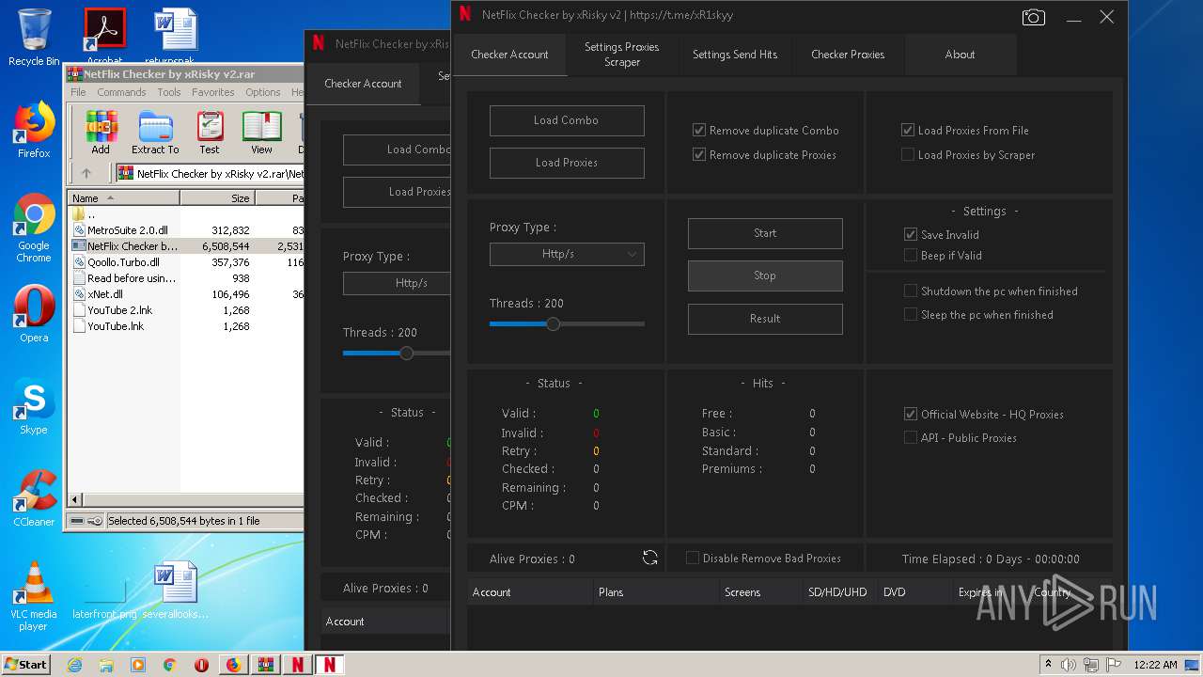Image resolution: width=1203 pixels, height=677 pixels.
Task: Open Firefox desktop shortcut
Action: (x=34, y=130)
